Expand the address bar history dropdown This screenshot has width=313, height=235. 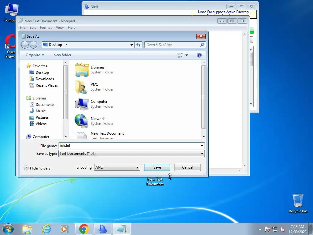click(131, 45)
